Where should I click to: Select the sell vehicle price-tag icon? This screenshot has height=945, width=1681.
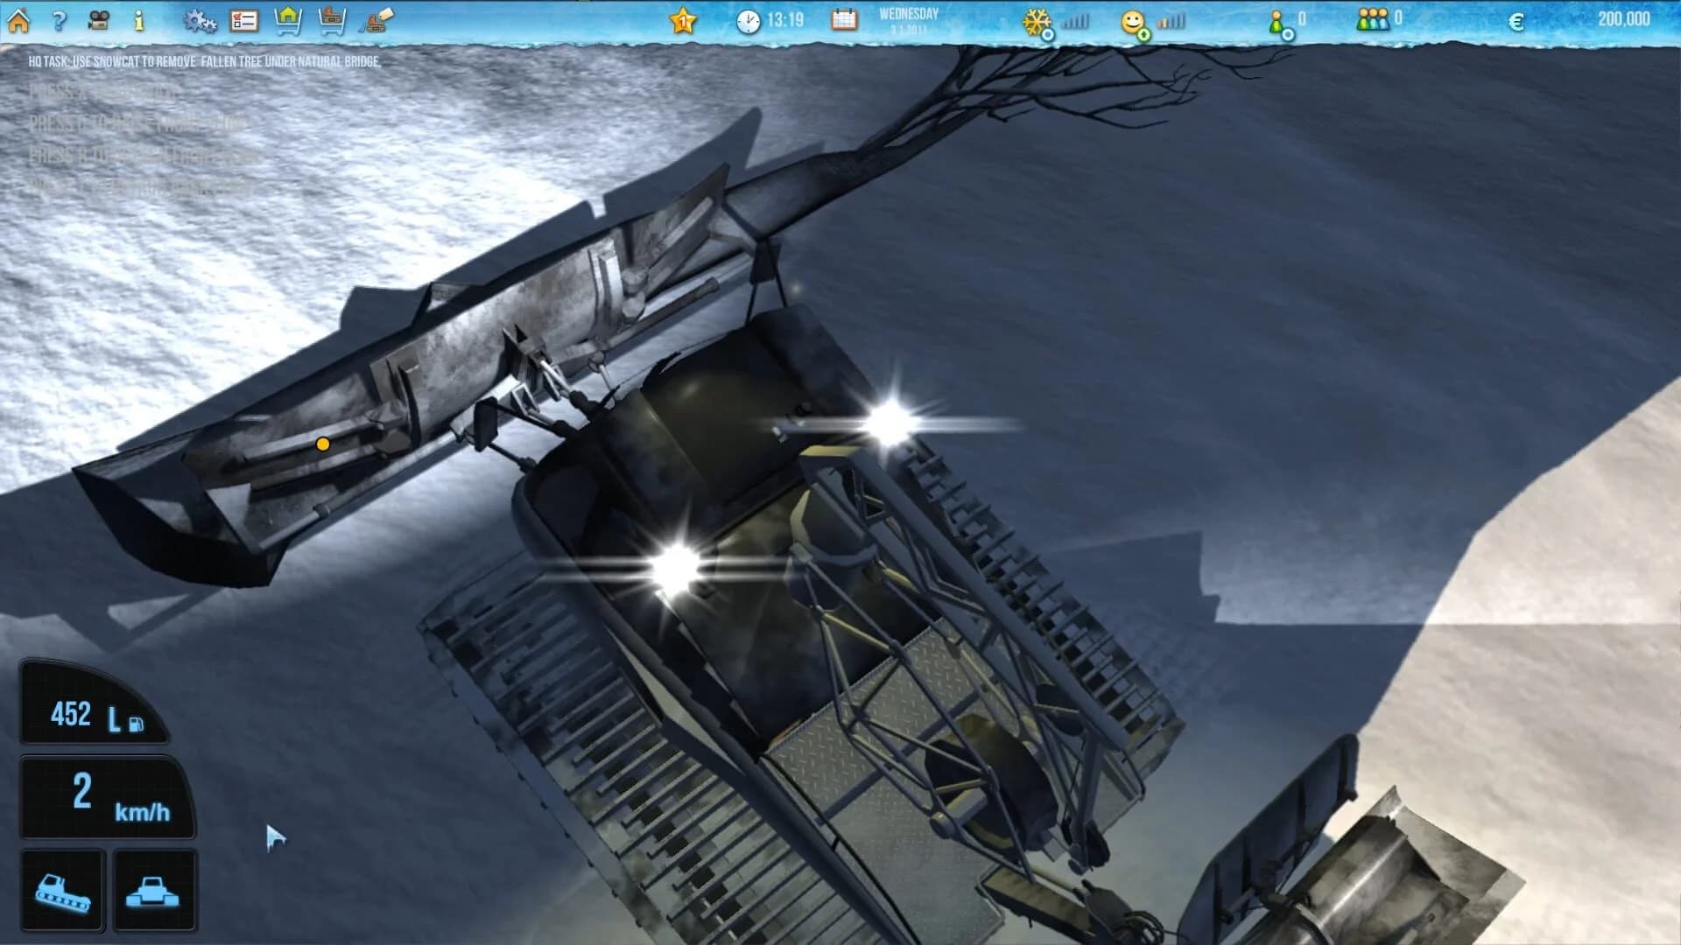pyautogui.click(x=375, y=20)
